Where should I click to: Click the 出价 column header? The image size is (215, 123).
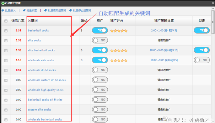[x=84, y=21]
